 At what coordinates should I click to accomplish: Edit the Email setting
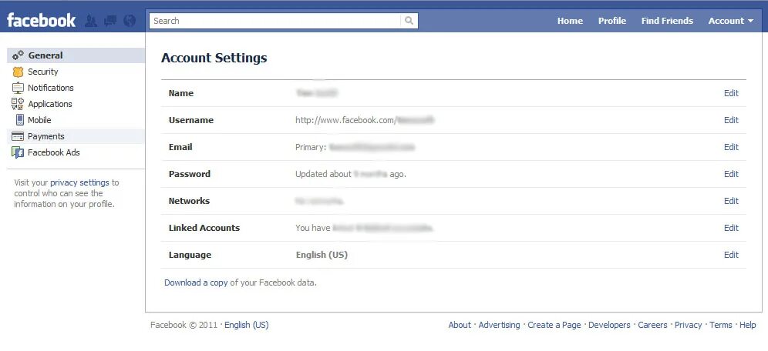(731, 147)
